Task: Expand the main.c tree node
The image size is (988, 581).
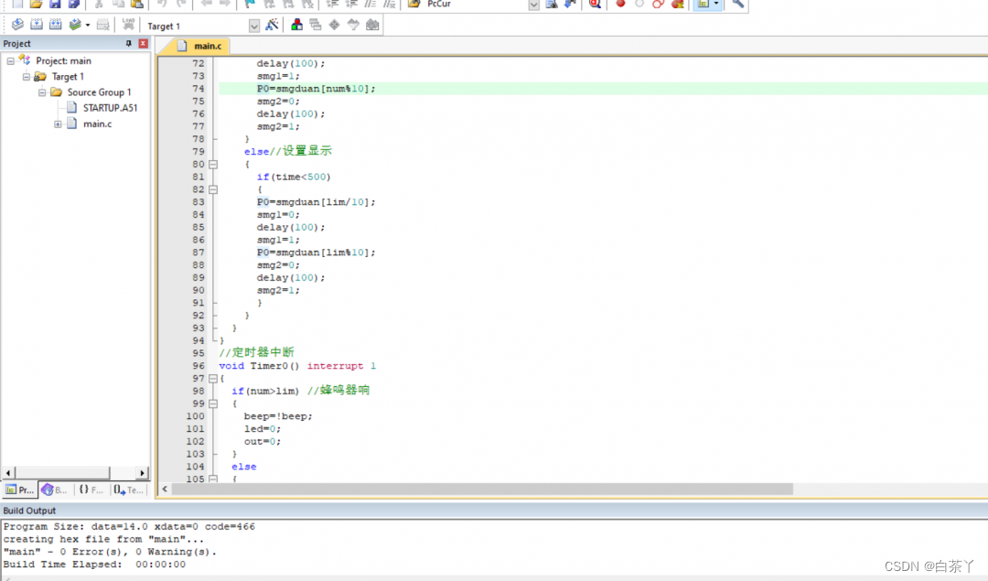Action: point(58,124)
